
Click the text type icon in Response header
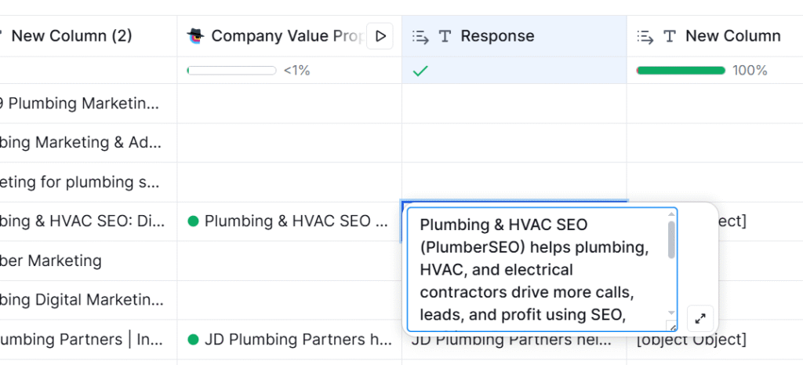tap(445, 36)
